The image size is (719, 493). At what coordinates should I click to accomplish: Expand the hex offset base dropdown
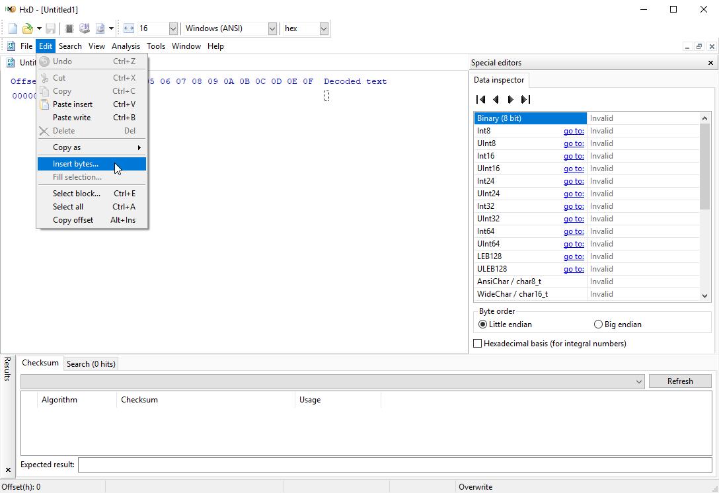[x=323, y=28]
